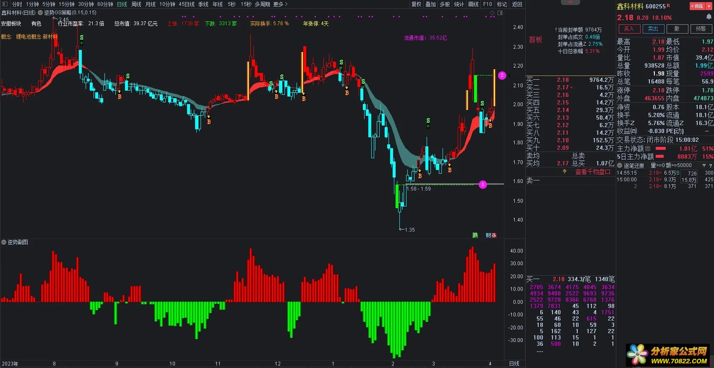Click the 撤 cancel order button
The image size is (714, 368).
pyautogui.click(x=677, y=29)
